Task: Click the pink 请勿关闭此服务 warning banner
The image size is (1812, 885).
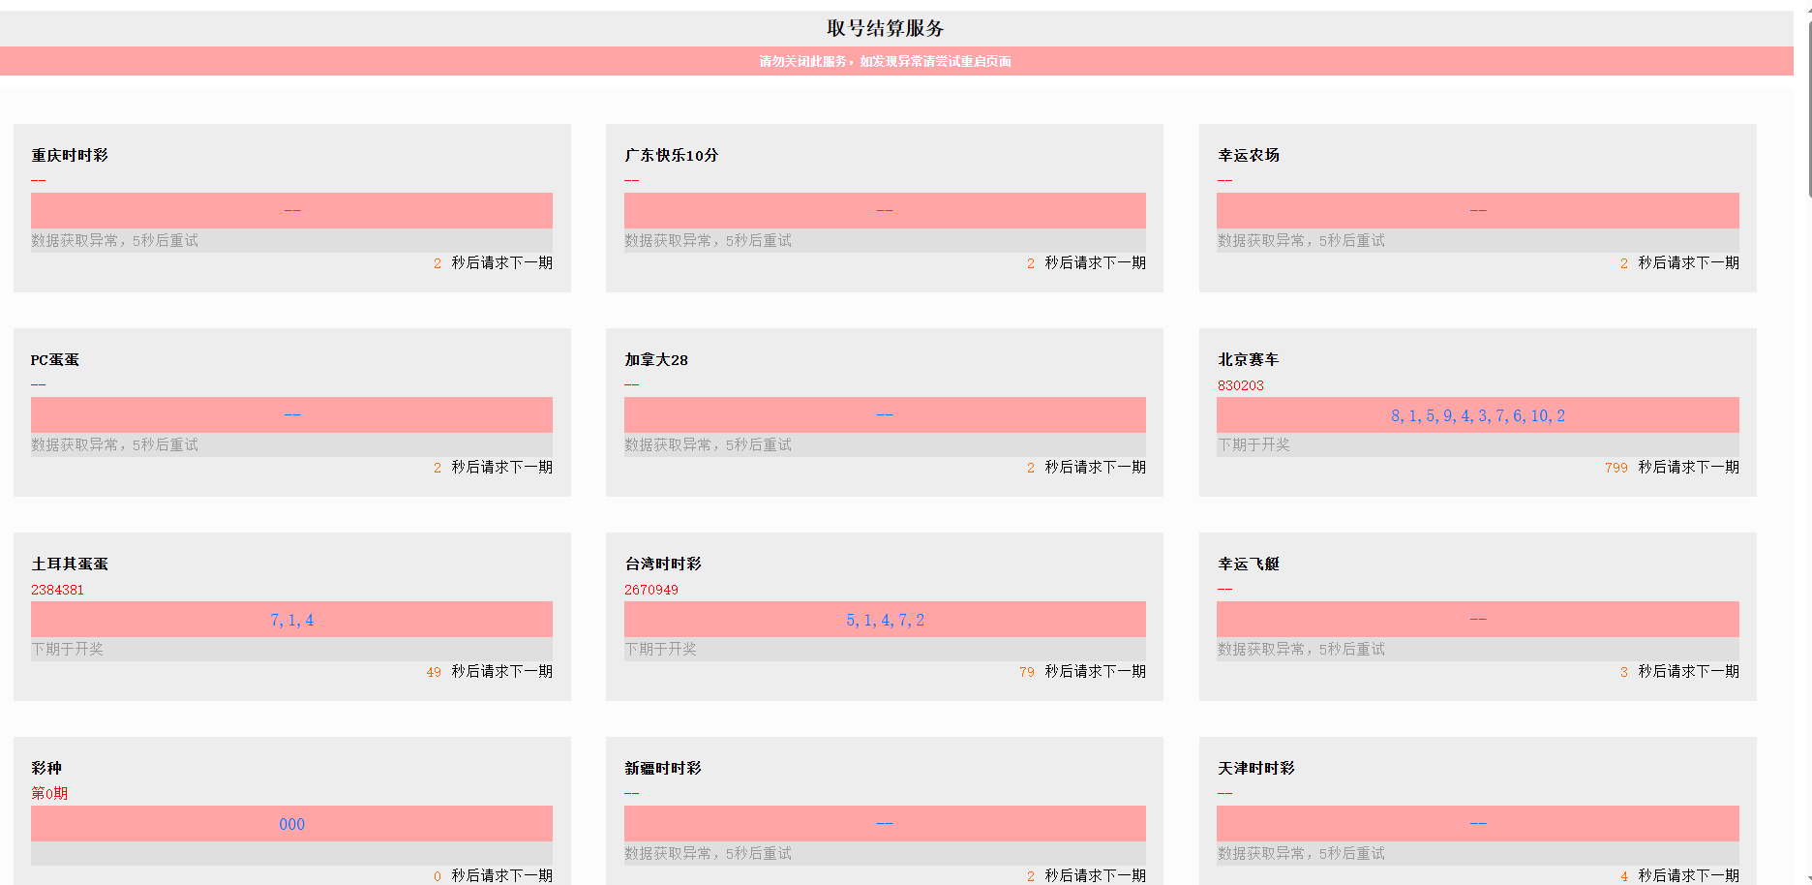Action: (x=896, y=61)
